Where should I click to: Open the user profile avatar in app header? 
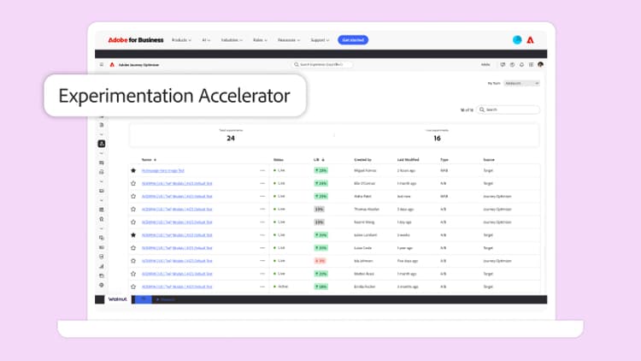(540, 65)
